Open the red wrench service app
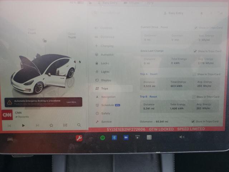The image size is (229, 172). click(x=79, y=138)
